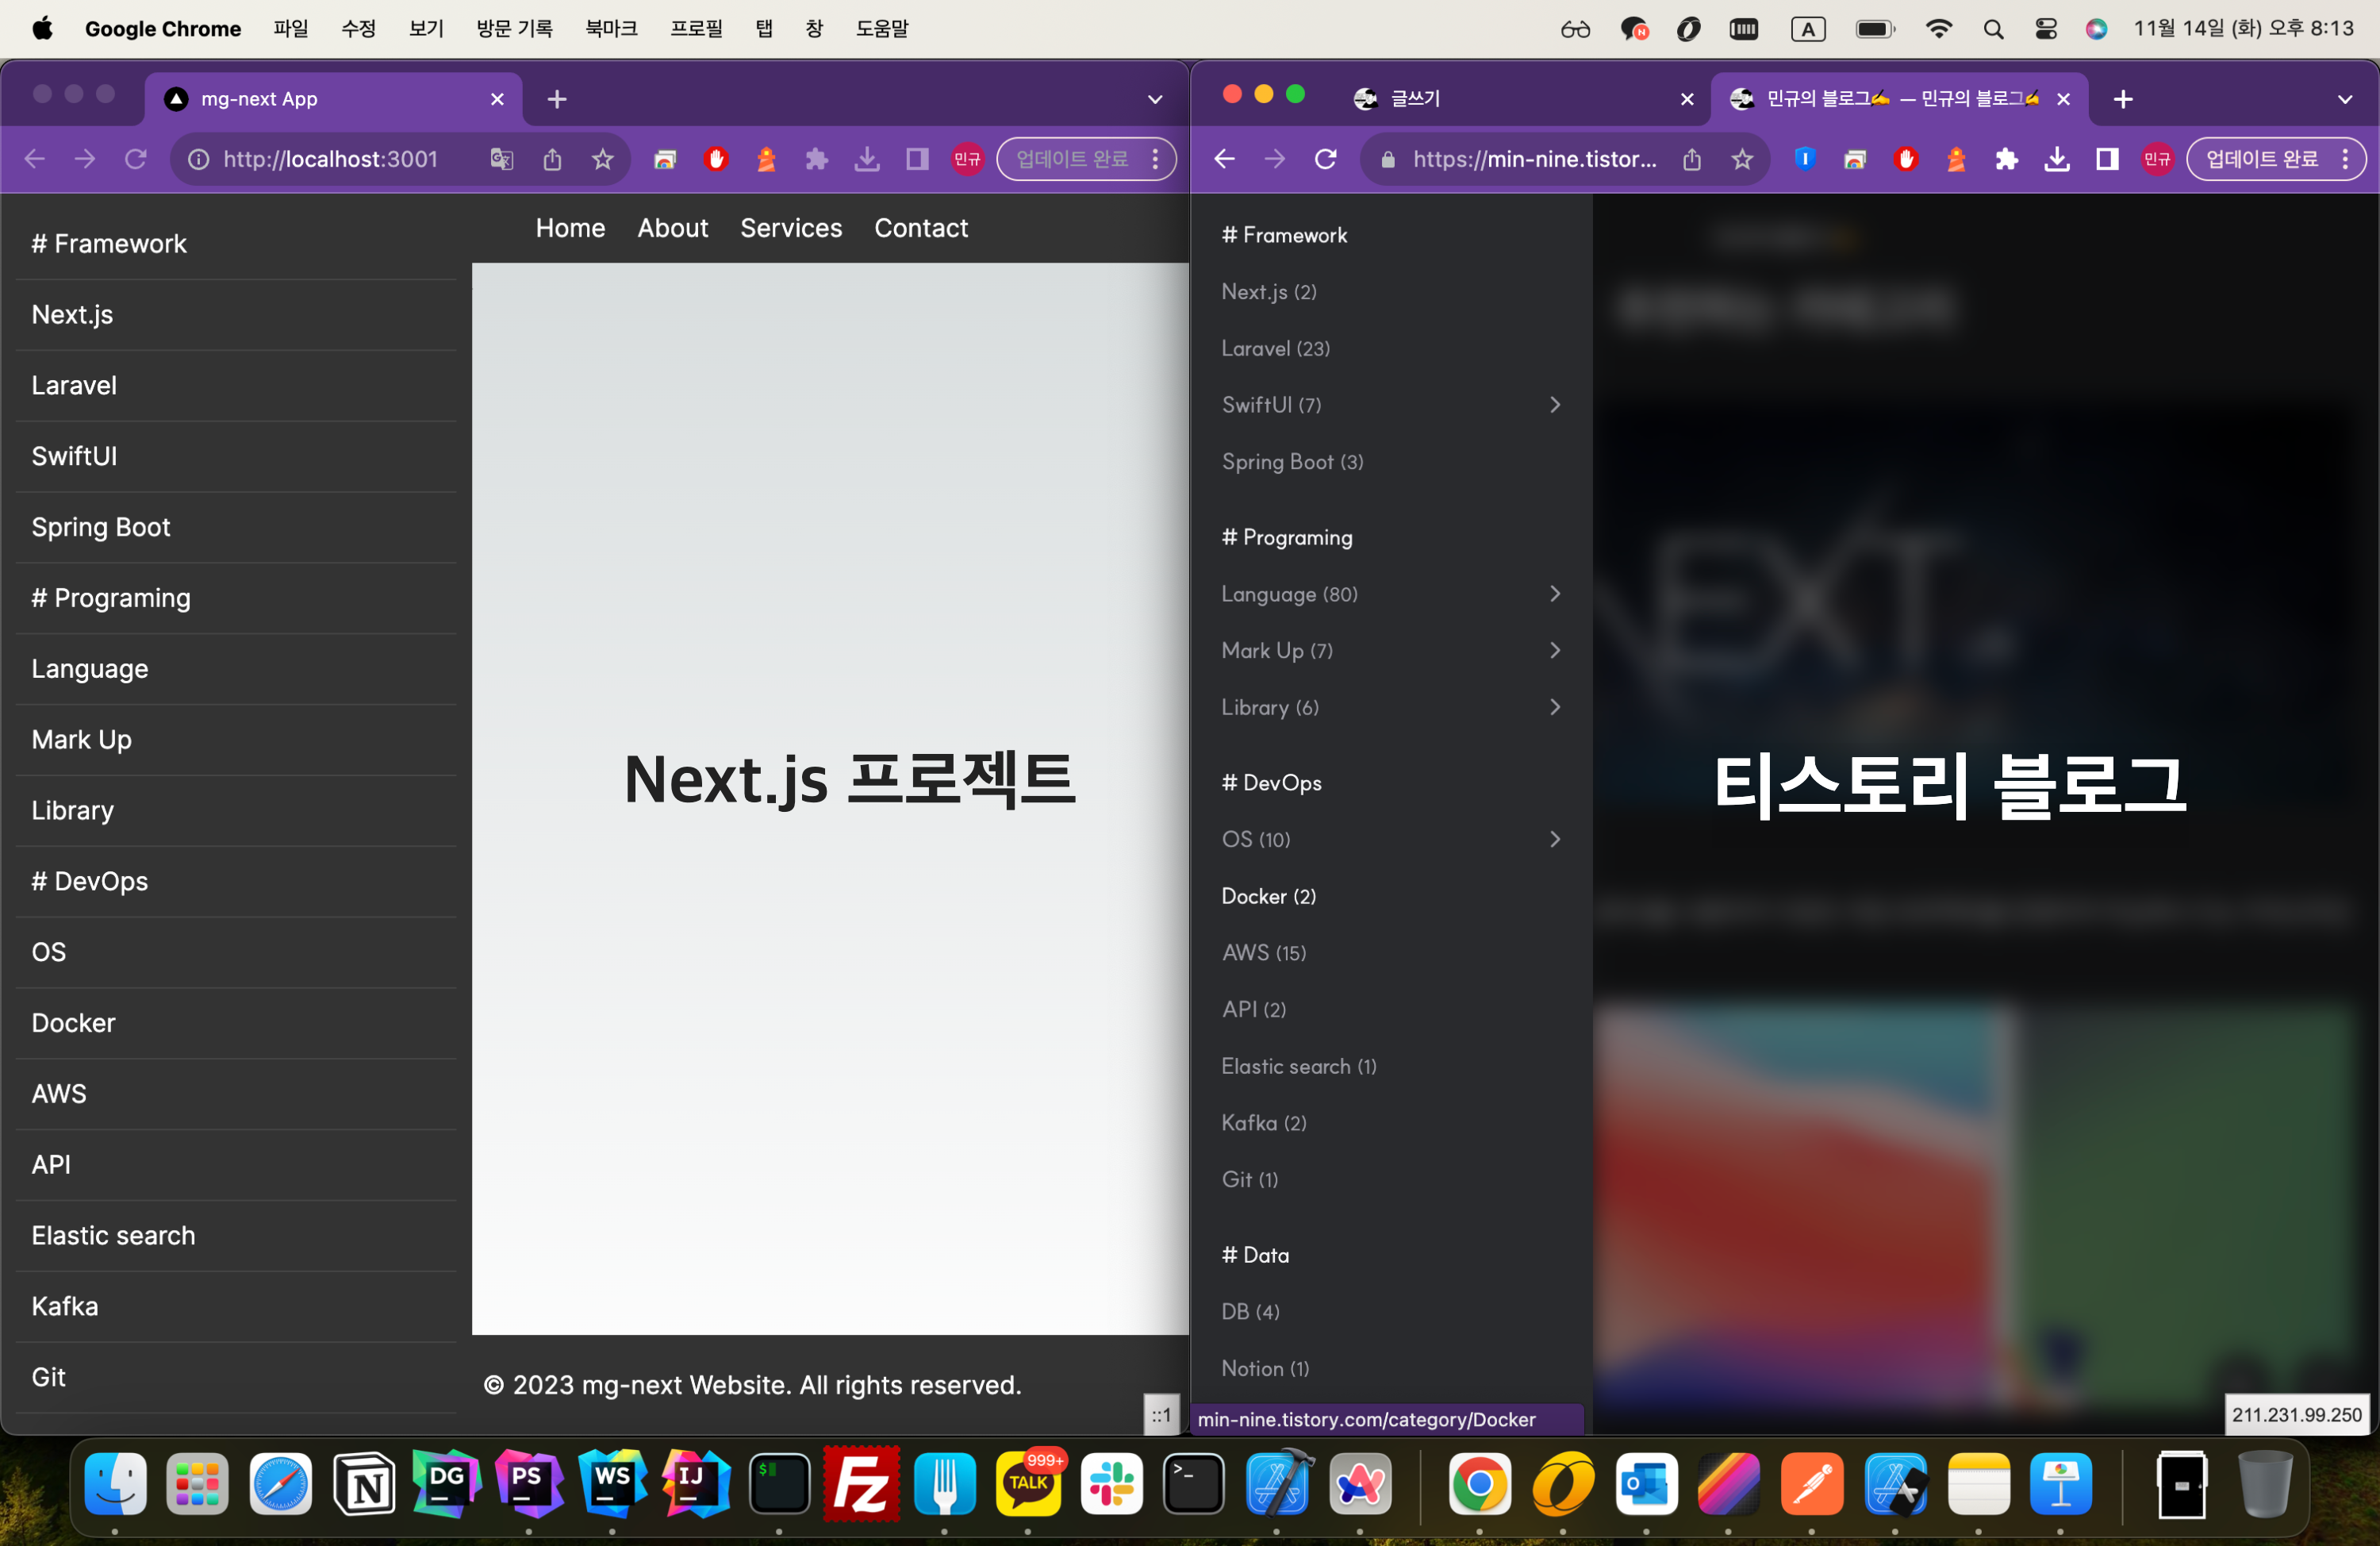Click the share icon in the Tistory address bar
The height and width of the screenshot is (1546, 2380).
click(x=1691, y=159)
